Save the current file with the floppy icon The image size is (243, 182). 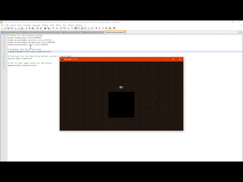8,28
